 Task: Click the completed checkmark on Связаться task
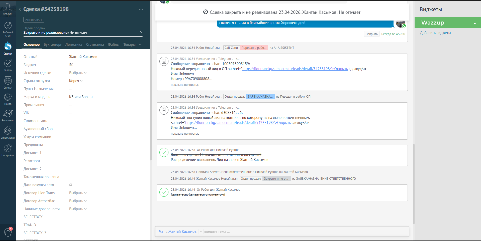pyautogui.click(x=164, y=192)
